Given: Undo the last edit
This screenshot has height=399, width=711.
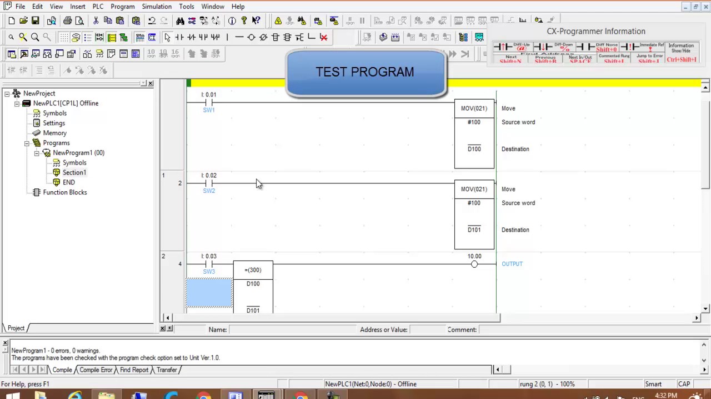Looking at the screenshot, I should coord(152,21).
